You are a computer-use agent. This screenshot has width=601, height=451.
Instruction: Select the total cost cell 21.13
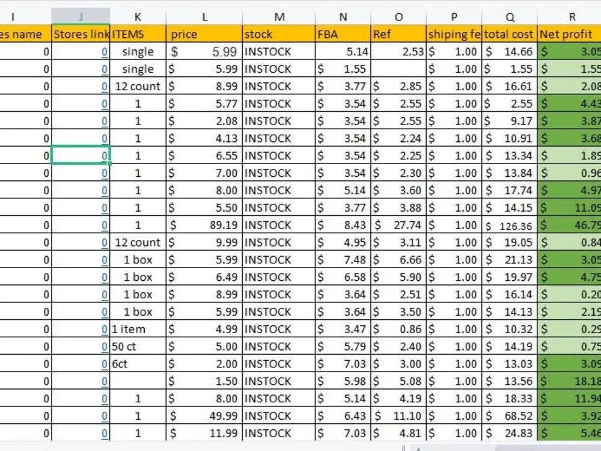click(x=510, y=260)
